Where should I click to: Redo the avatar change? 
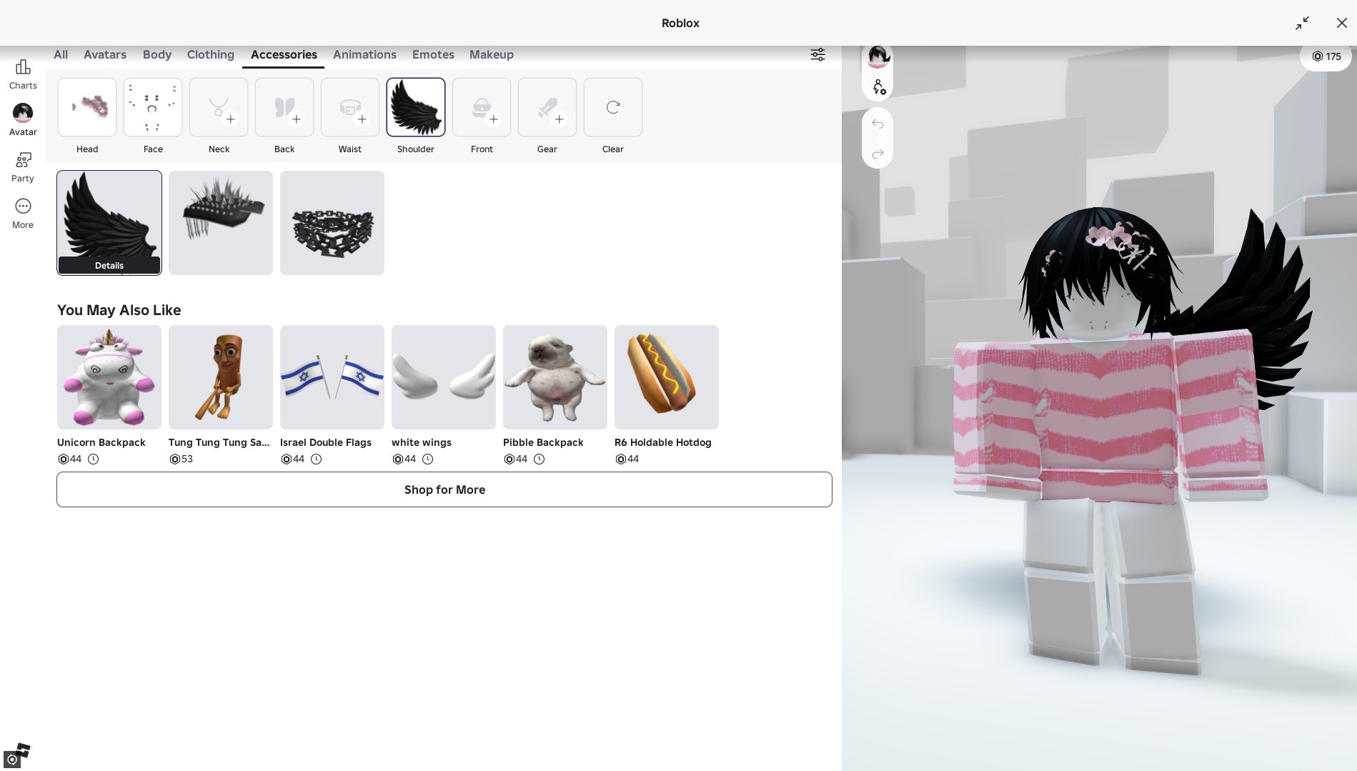(878, 154)
